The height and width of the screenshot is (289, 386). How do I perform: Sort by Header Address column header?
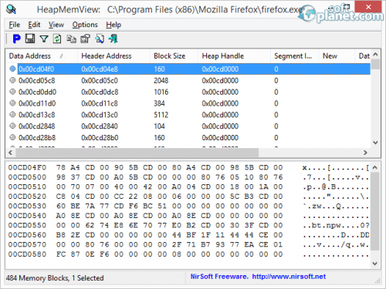point(113,56)
